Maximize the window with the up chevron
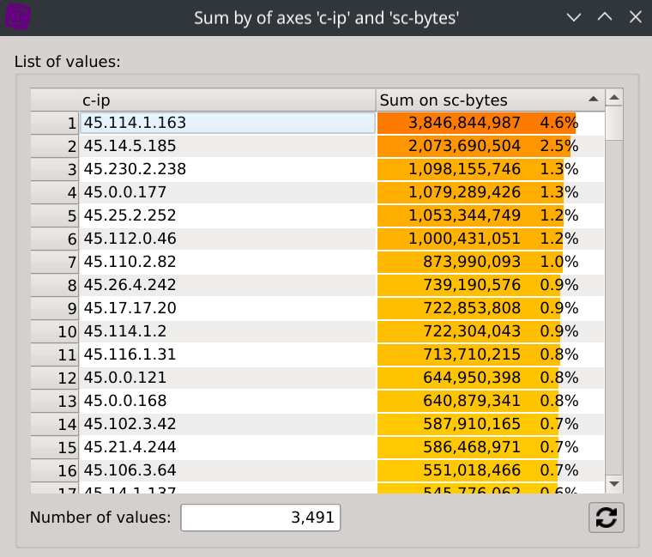Image resolution: width=652 pixels, height=557 pixels. pos(604,17)
